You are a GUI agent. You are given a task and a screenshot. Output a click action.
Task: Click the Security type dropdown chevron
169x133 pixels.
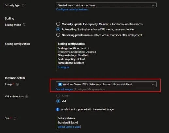click(153, 5)
